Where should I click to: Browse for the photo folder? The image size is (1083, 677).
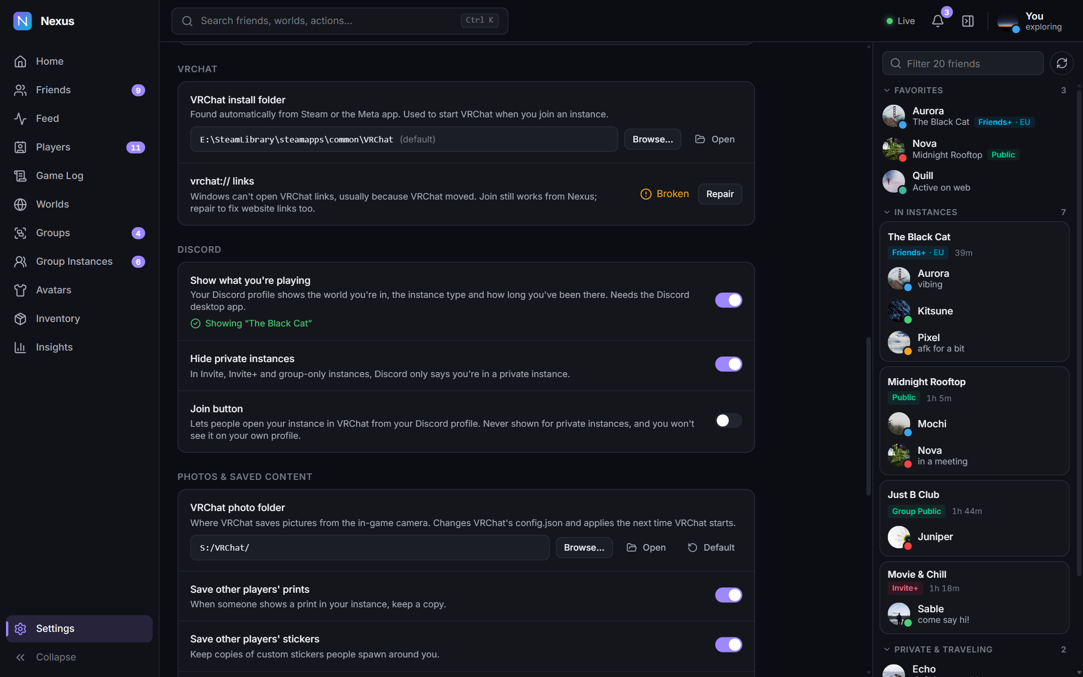coord(584,548)
